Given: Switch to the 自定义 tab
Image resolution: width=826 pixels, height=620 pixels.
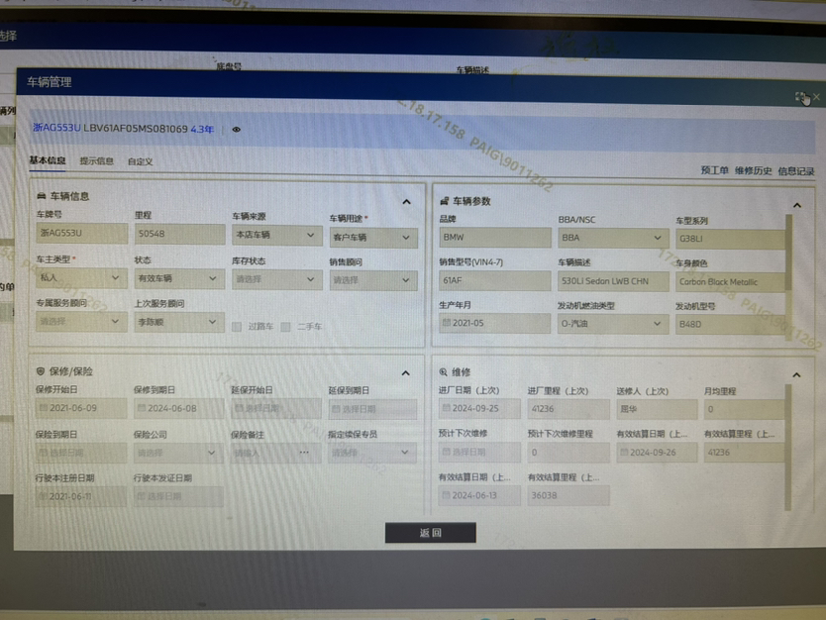Looking at the screenshot, I should pyautogui.click(x=140, y=161).
